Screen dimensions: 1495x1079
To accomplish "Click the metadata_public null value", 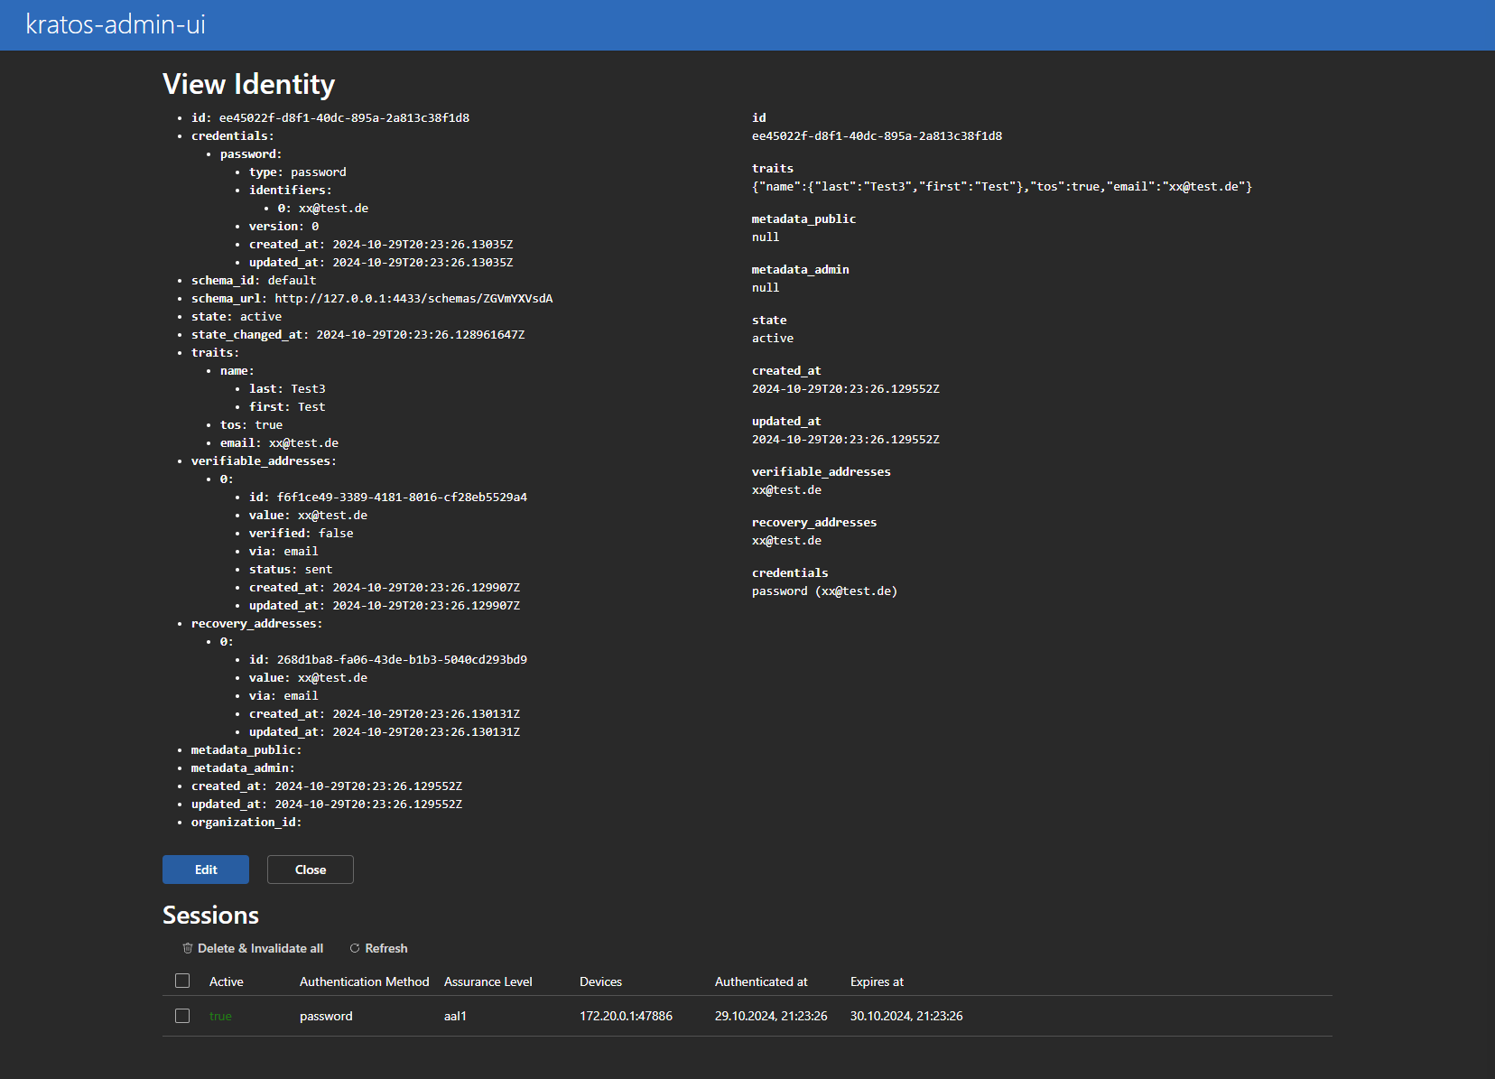I will (x=766, y=237).
